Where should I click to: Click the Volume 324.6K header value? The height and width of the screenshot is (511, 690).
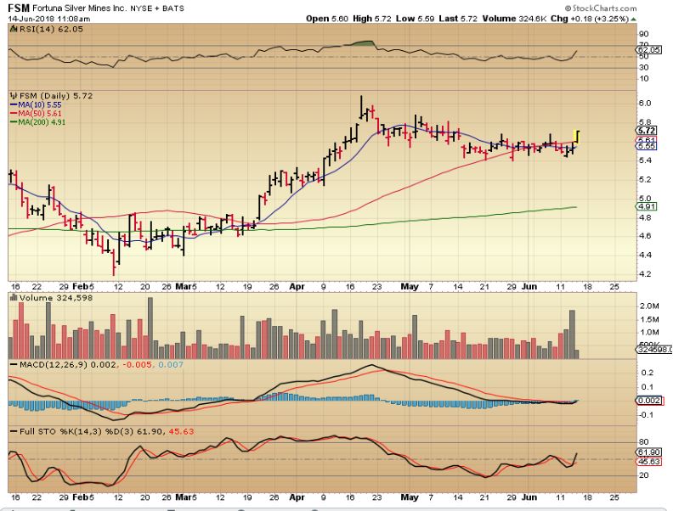tap(514, 19)
